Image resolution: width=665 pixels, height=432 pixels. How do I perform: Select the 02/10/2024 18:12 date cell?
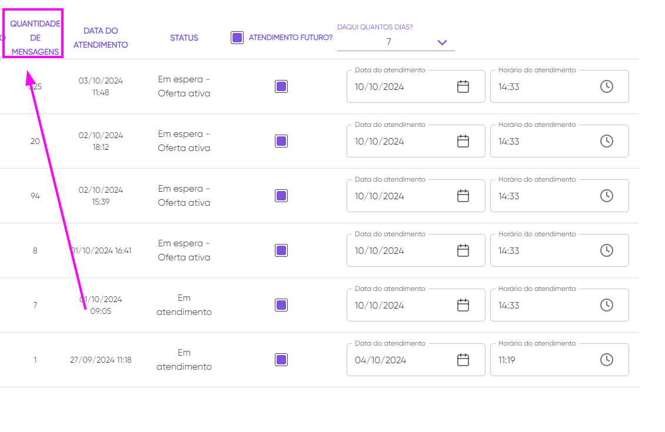[101, 141]
